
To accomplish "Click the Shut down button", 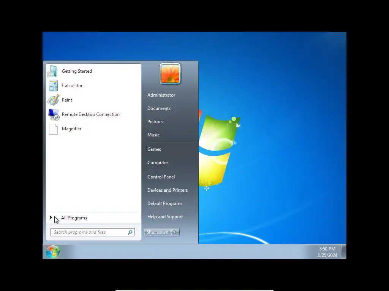I will click(157, 232).
